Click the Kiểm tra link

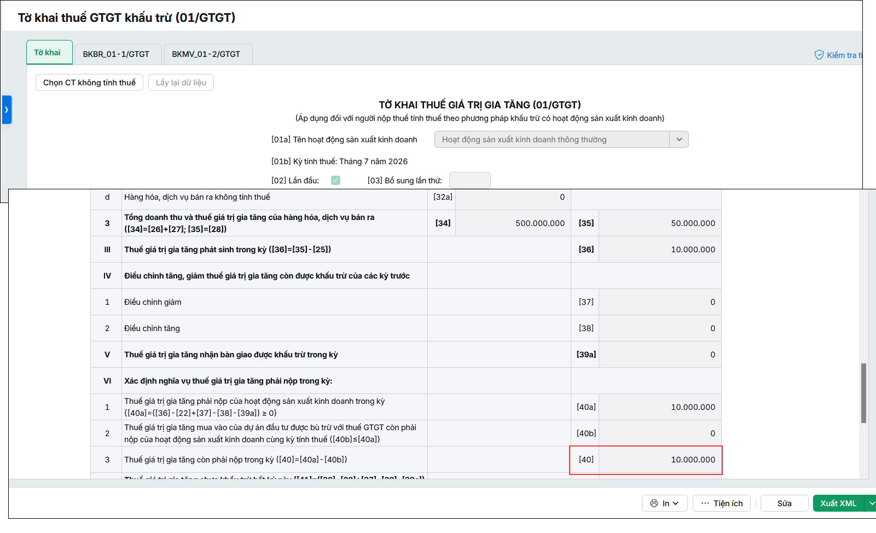(x=844, y=55)
